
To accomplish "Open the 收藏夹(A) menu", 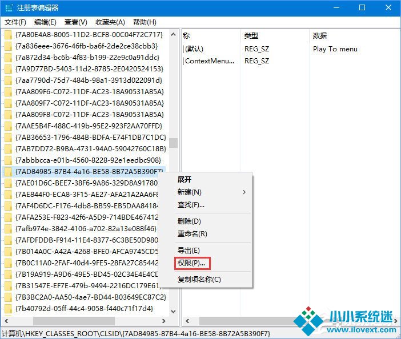I will (x=110, y=22).
